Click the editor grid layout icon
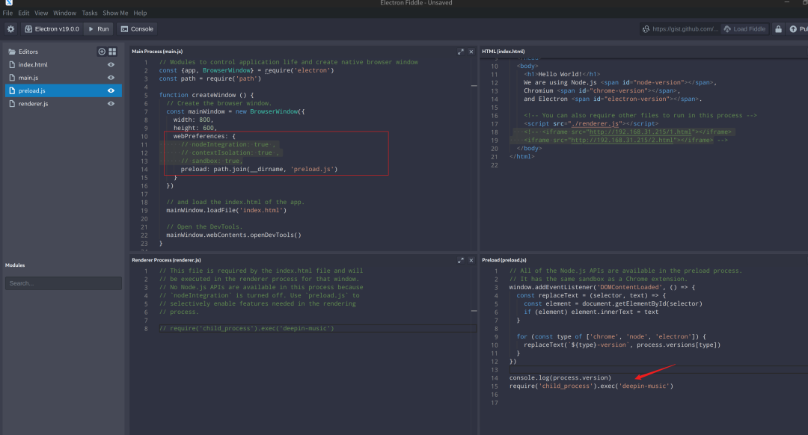808x435 pixels. coord(112,52)
